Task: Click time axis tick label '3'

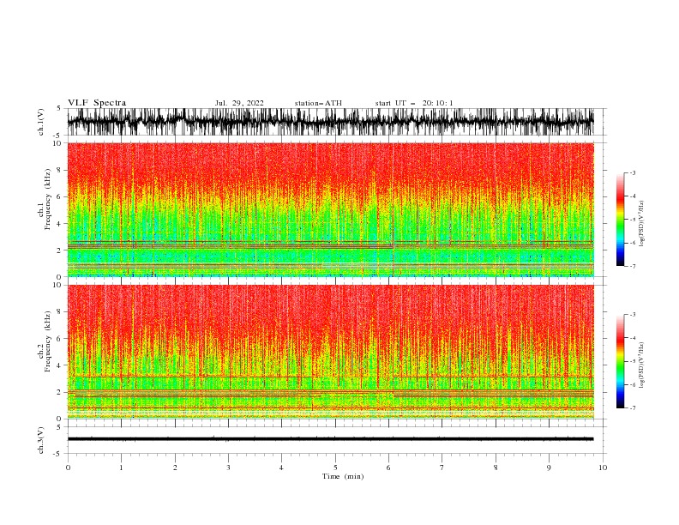Action: [x=228, y=468]
